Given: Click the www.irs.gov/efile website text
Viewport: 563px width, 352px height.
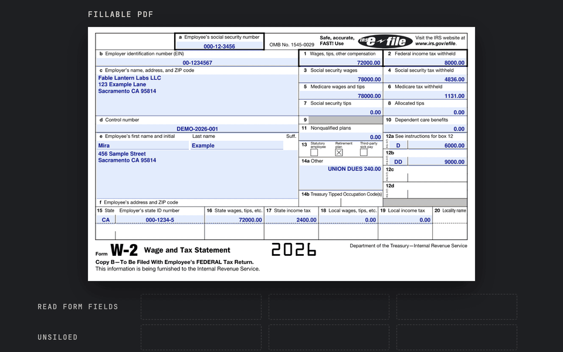Looking at the screenshot, I should (x=436, y=43).
